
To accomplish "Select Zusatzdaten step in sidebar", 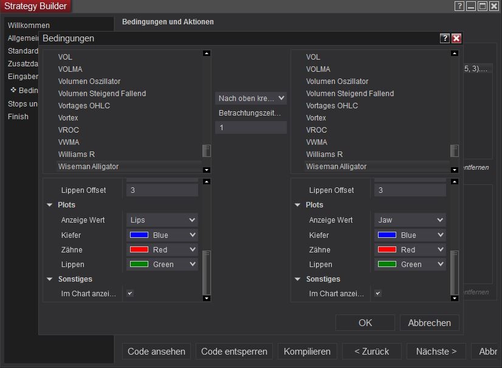I will pos(22,64).
